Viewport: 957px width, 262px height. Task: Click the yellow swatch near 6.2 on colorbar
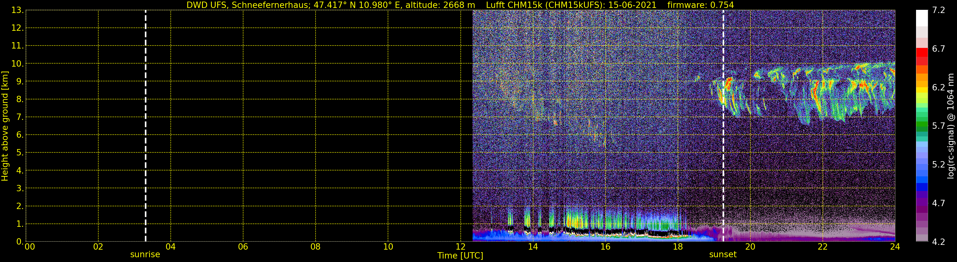tap(922, 90)
